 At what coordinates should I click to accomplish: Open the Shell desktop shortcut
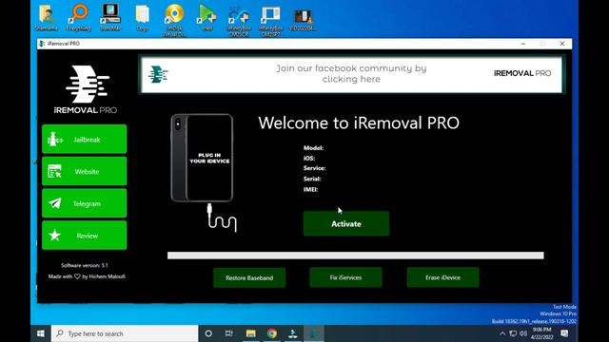click(x=206, y=17)
